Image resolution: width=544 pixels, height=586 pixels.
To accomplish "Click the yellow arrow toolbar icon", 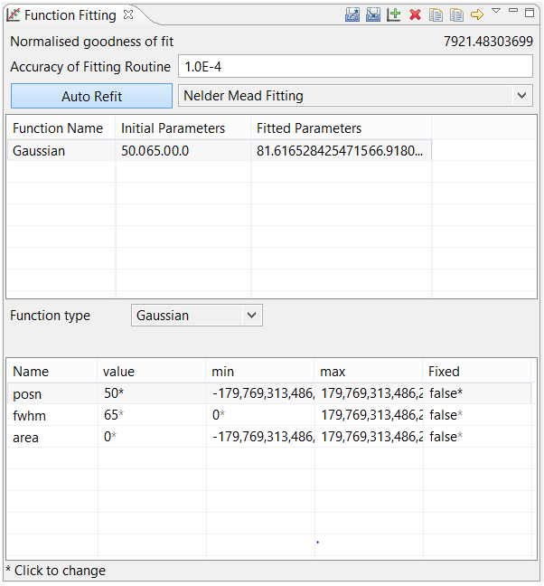I will (477, 14).
